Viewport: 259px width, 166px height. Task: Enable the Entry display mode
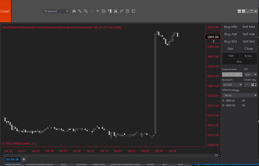pyautogui.click(x=248, y=56)
